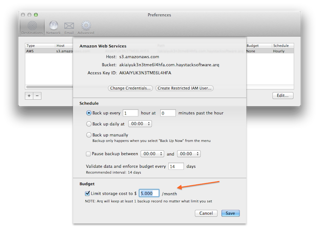Screen dimensions: 319x227
Task: Click the bucket name text
Action: coord(169,65)
